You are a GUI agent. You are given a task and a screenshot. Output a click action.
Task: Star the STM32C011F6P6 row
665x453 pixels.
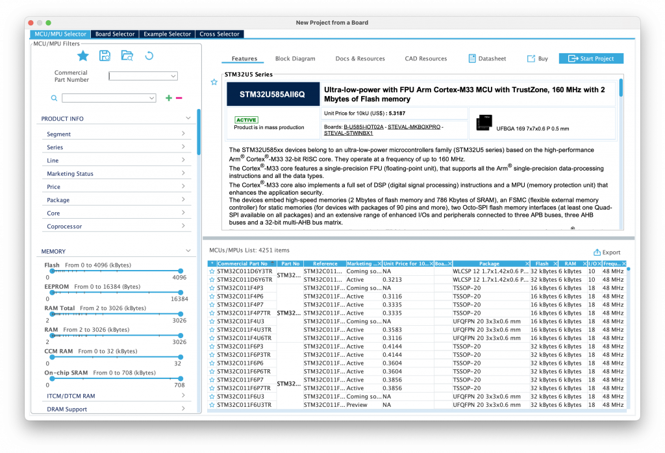(x=212, y=363)
